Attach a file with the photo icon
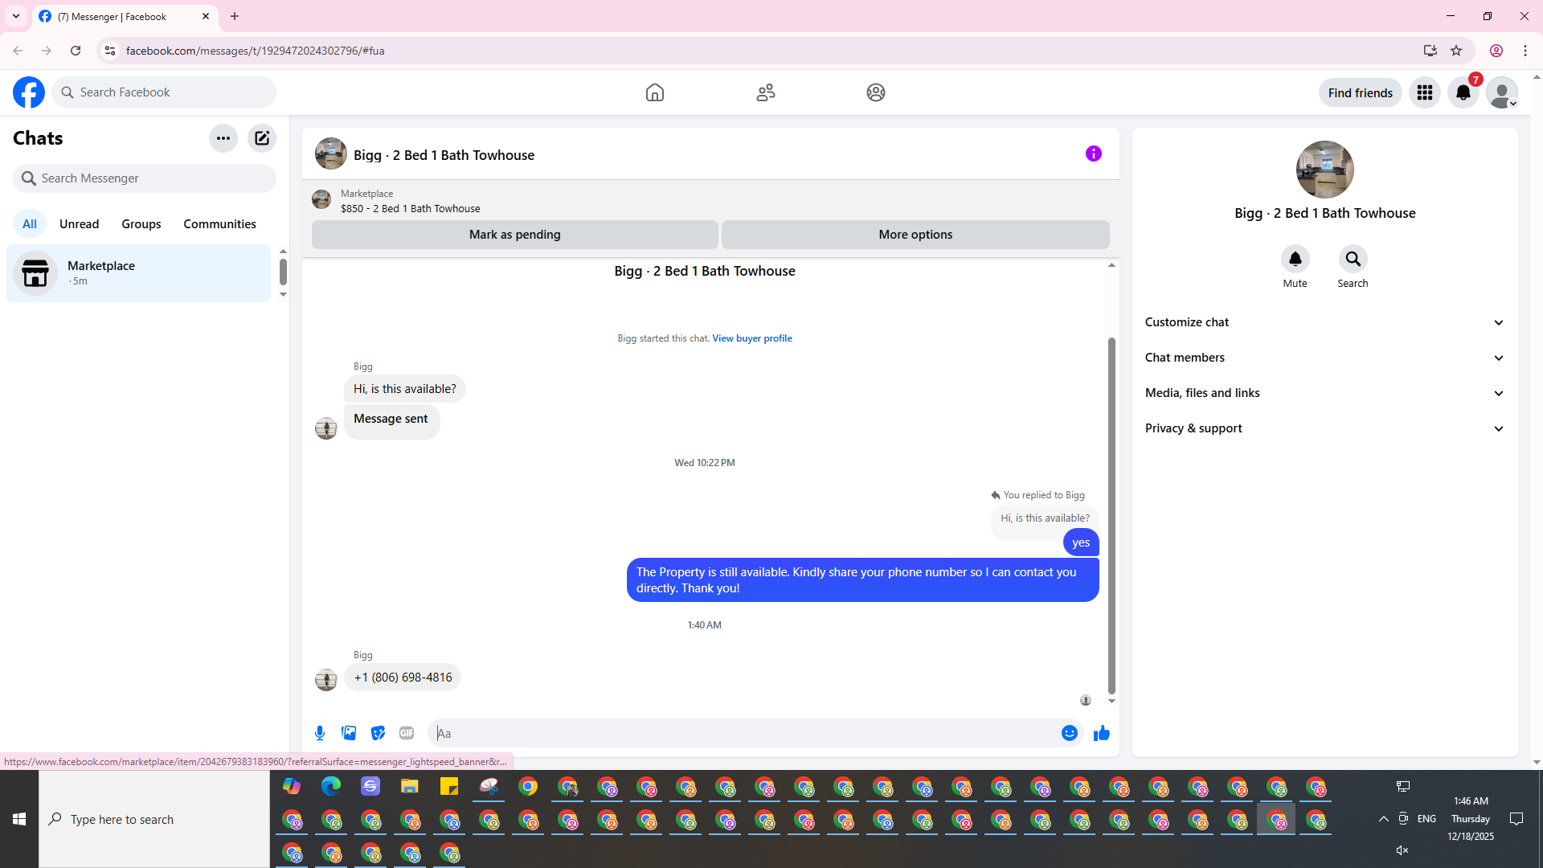The height and width of the screenshot is (868, 1543). (349, 733)
